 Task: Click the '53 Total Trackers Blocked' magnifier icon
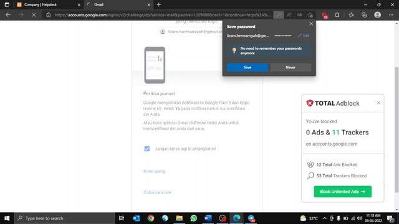point(310,175)
